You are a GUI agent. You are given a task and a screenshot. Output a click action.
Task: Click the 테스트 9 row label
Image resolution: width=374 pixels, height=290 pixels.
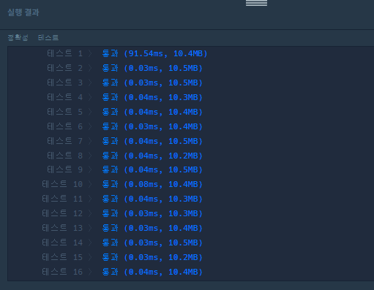[x=65, y=169]
